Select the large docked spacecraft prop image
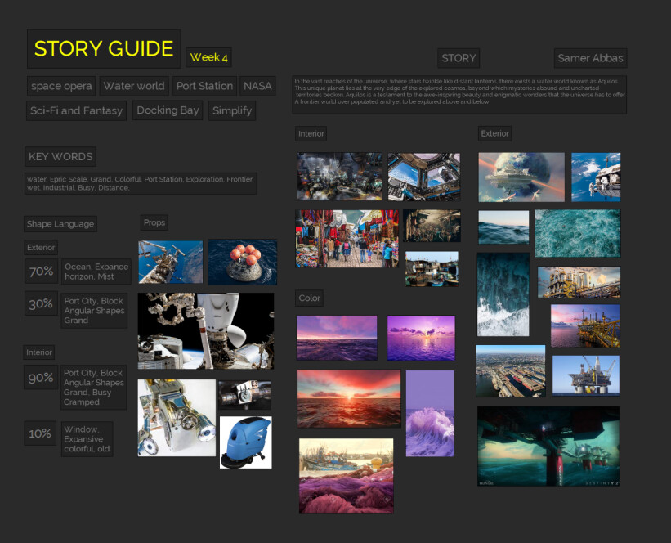The height and width of the screenshot is (543, 671). point(206,331)
